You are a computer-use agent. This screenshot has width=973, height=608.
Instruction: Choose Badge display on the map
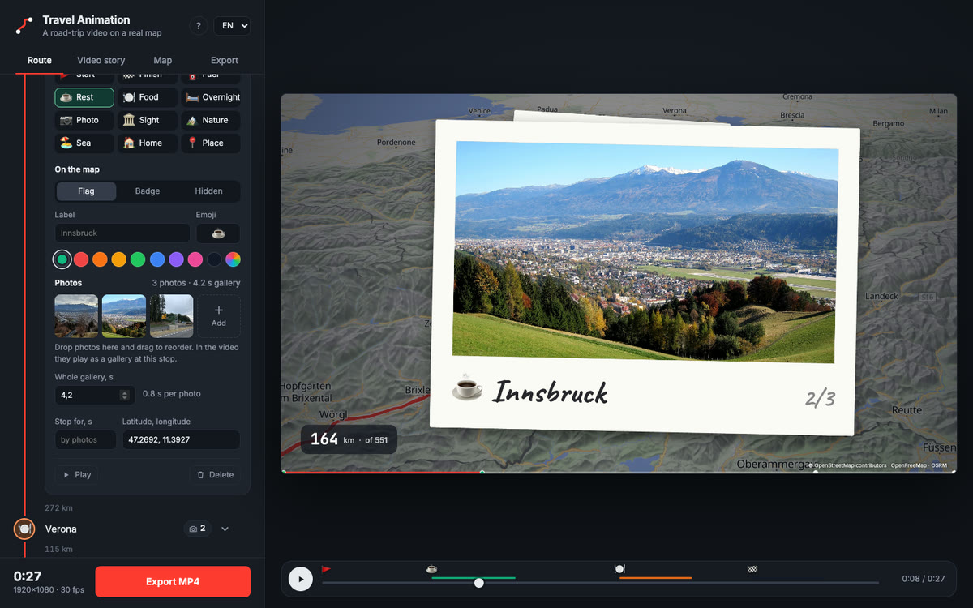point(148,191)
